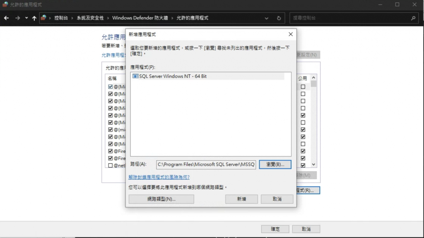424x238 pixels.
Task: Open Windows Defender 防火牆 breadcrumb
Action: pos(140,18)
